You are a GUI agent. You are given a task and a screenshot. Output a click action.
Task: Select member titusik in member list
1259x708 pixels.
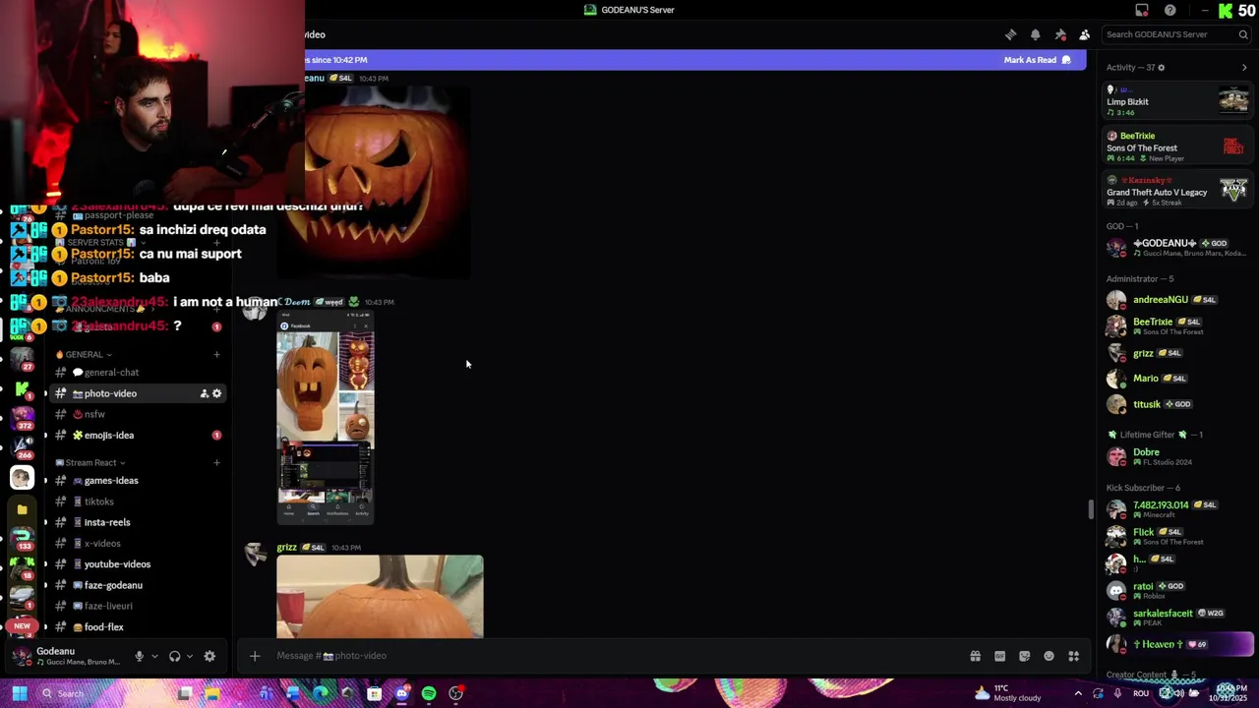[x=1175, y=404]
